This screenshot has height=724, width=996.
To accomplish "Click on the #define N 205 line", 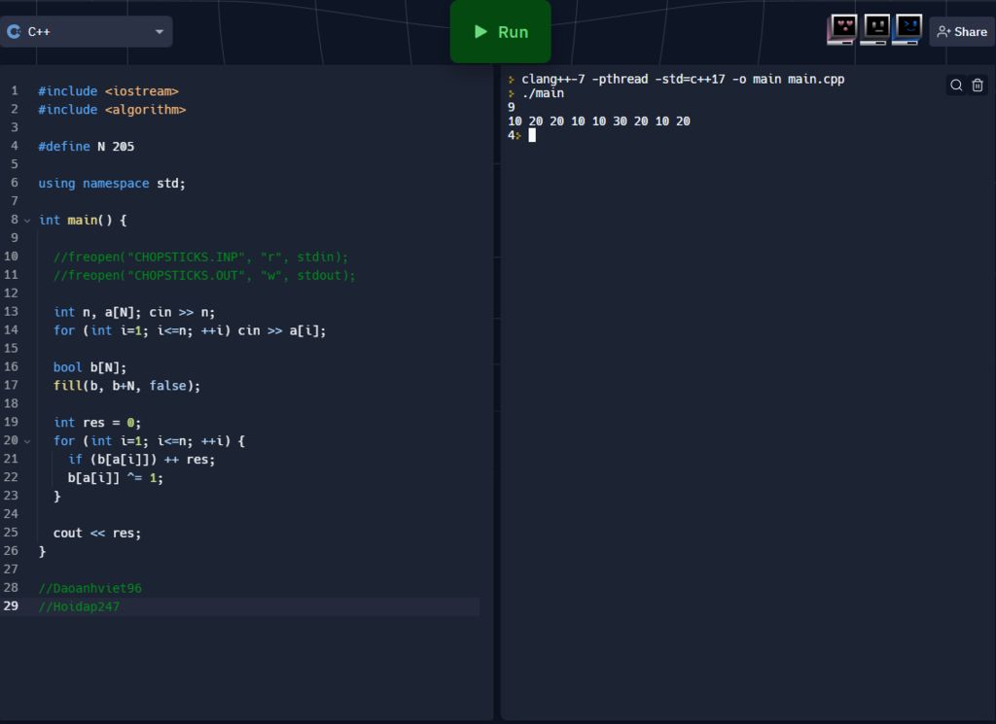I will 86,147.
